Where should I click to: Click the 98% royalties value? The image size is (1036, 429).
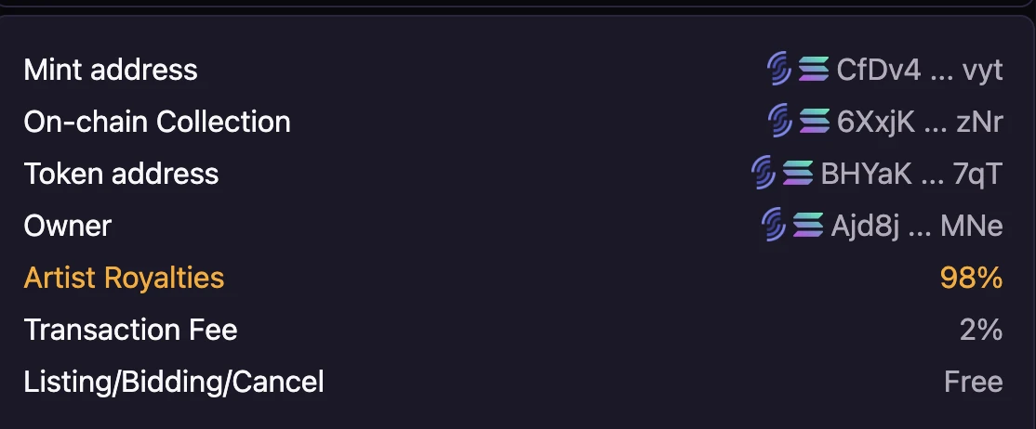(x=971, y=277)
